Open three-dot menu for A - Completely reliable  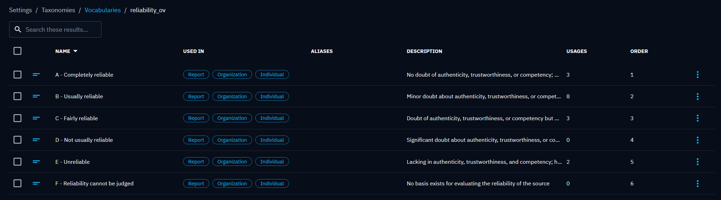[x=697, y=75]
